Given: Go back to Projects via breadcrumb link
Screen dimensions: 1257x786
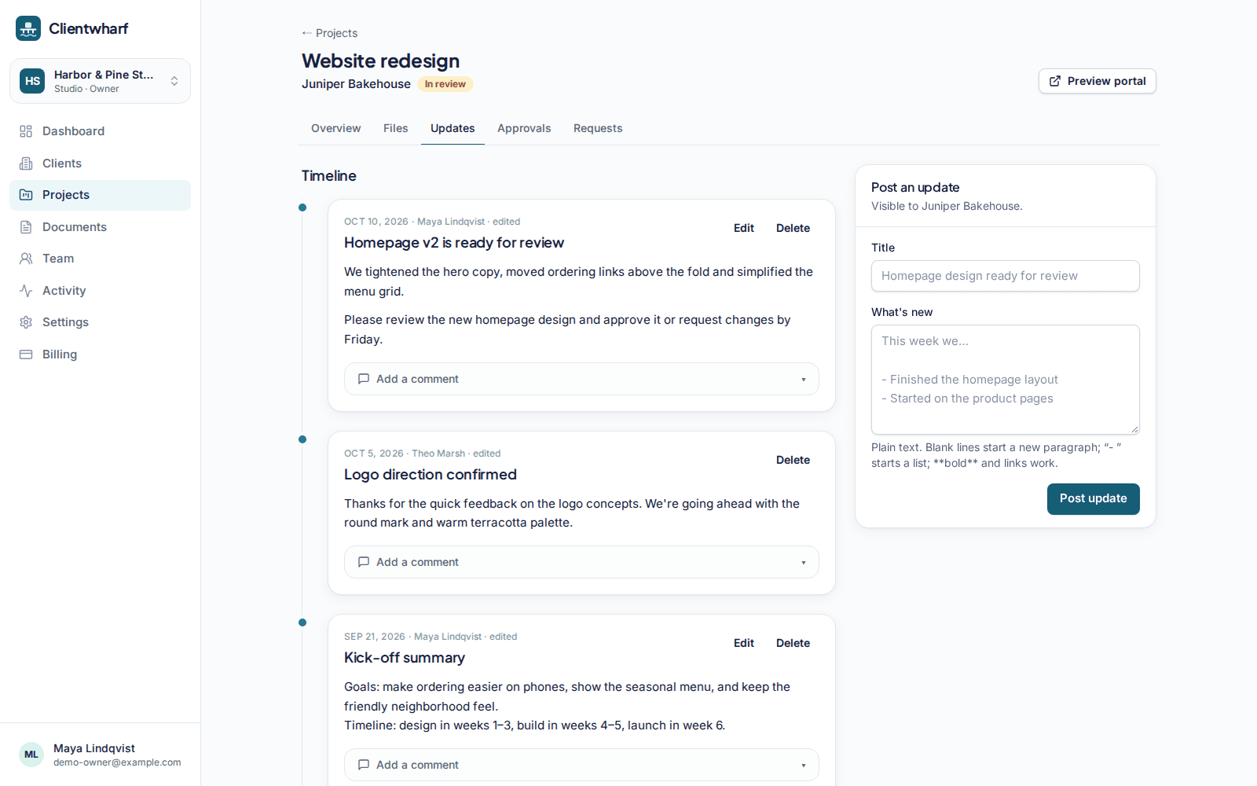Looking at the screenshot, I should click(330, 33).
